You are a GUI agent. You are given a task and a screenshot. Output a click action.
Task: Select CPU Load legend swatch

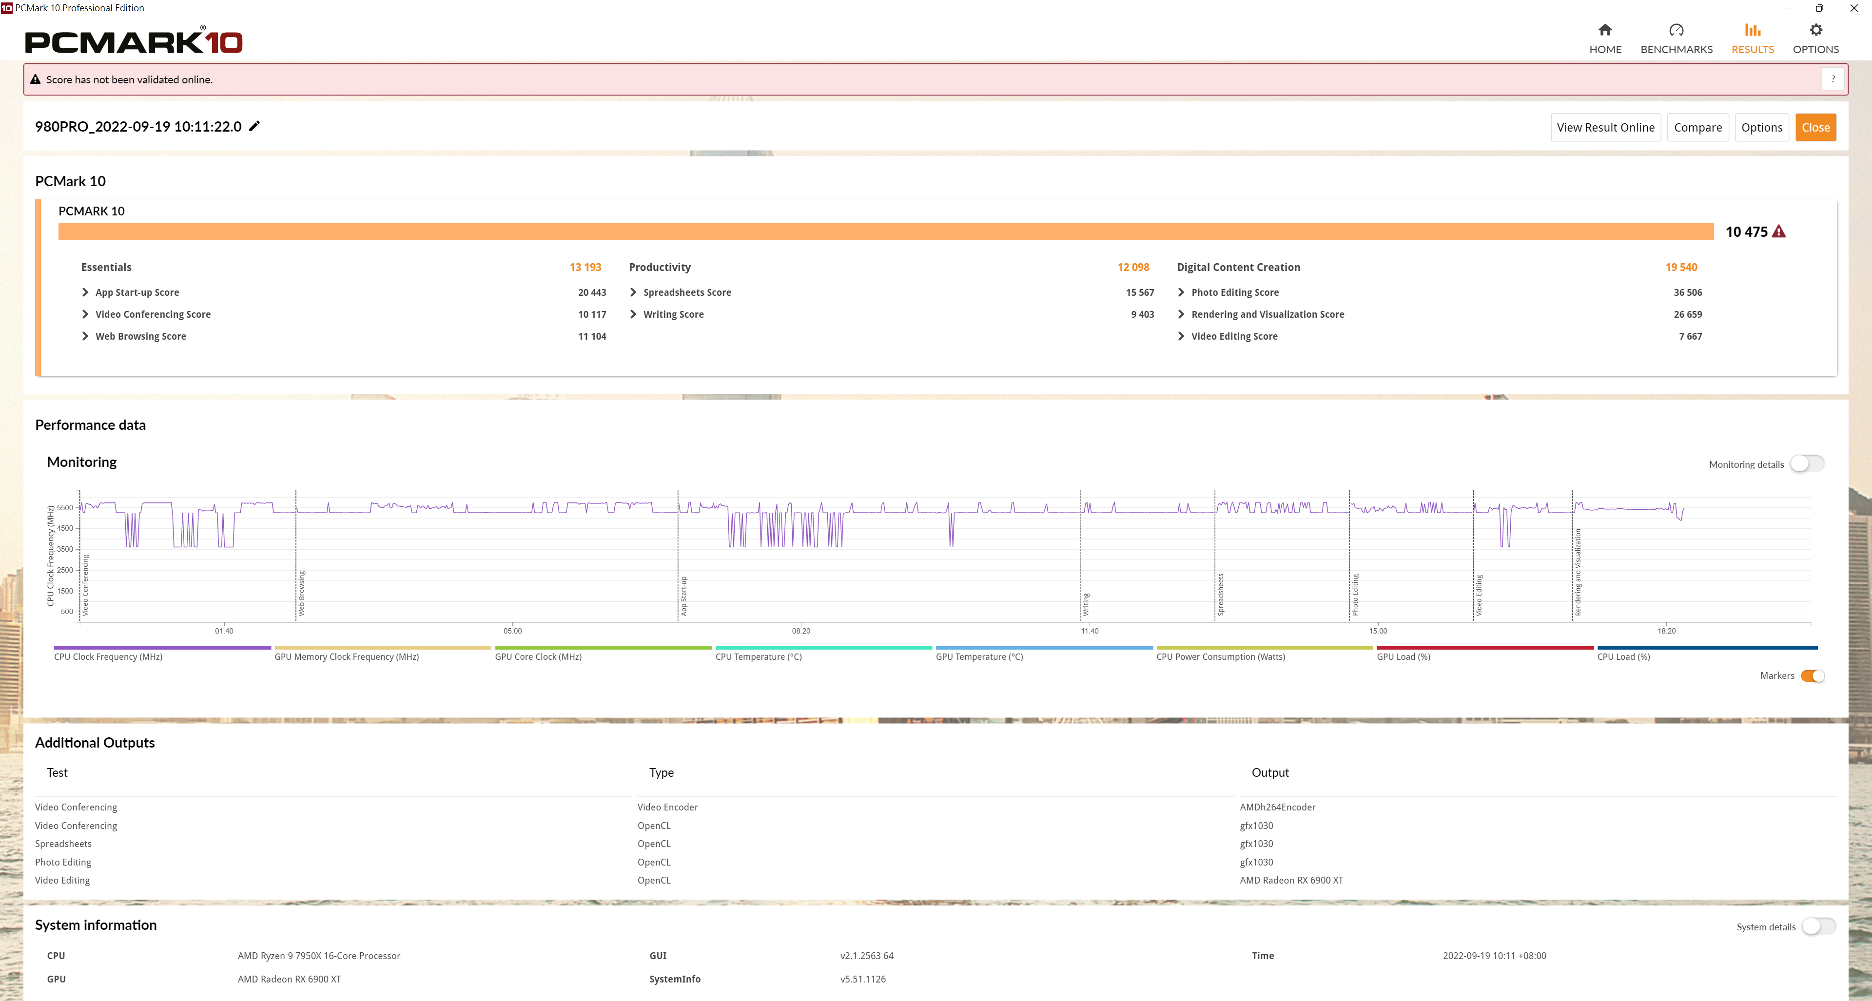coord(1707,647)
